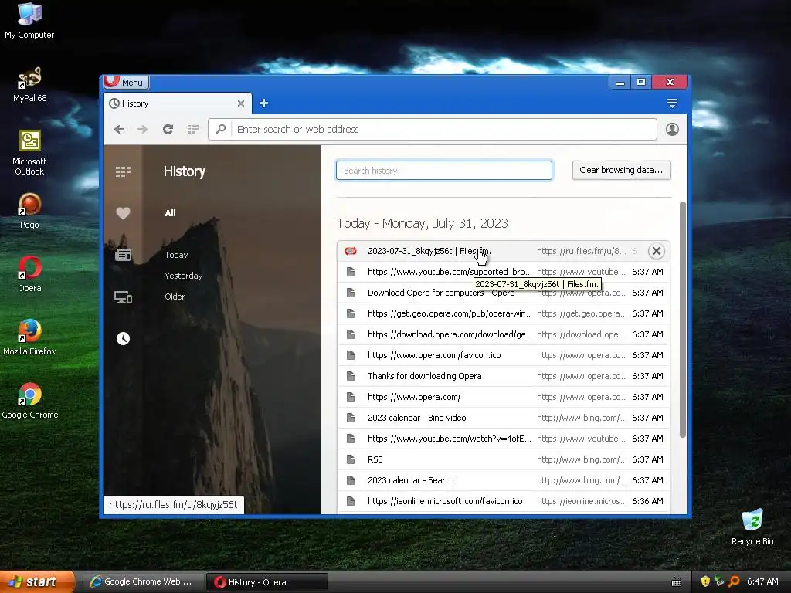Screen dimensions: 791x593
Task: Open the Opera Menu button
Action: click(126, 82)
